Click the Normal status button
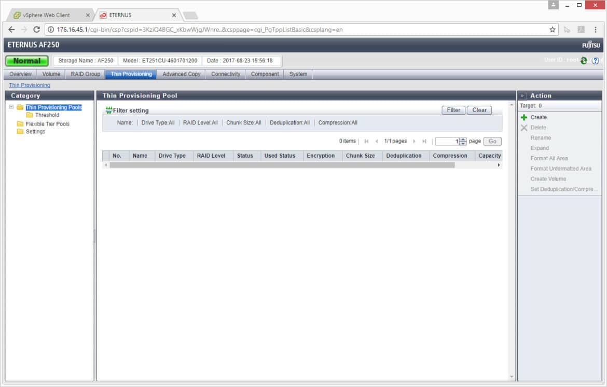 tap(27, 61)
